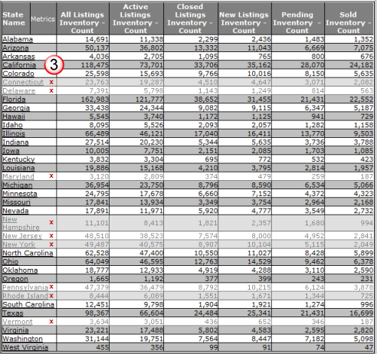Open the grayed-out Rhode Island link

[25, 296]
